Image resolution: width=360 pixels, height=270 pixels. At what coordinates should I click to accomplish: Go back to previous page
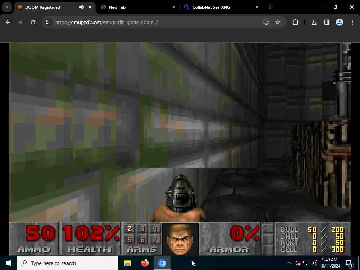pos(8,22)
